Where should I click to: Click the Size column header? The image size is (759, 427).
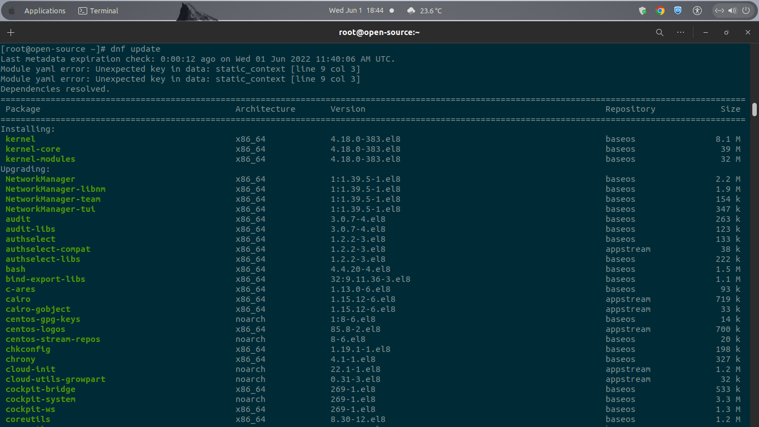(x=731, y=109)
